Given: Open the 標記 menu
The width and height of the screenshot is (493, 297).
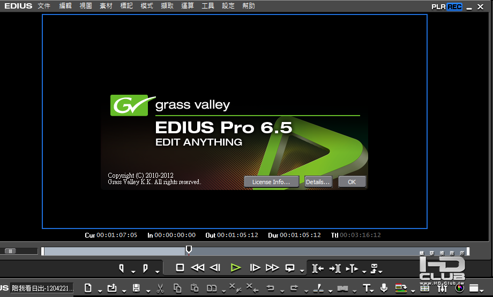Looking at the screenshot, I should pyautogui.click(x=126, y=6).
